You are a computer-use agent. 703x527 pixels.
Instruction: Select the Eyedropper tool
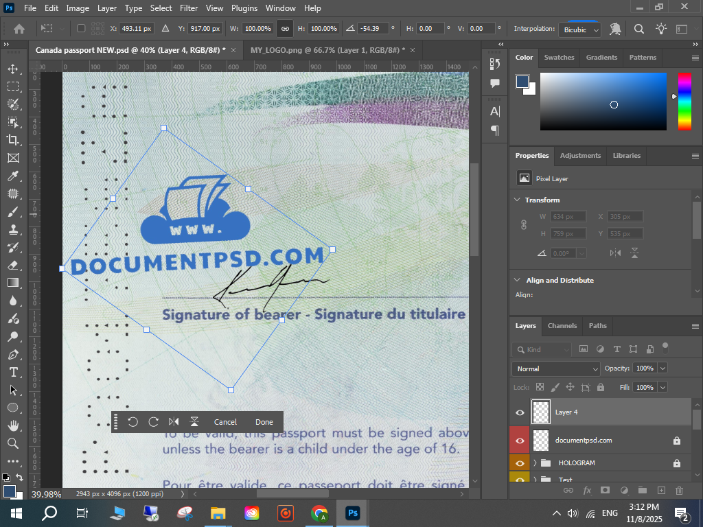(x=13, y=176)
